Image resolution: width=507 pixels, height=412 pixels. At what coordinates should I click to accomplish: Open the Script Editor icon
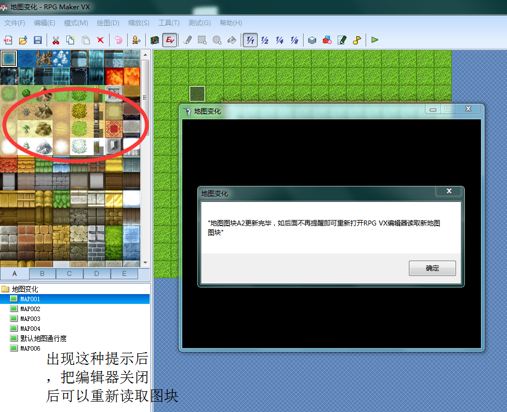[x=342, y=40]
